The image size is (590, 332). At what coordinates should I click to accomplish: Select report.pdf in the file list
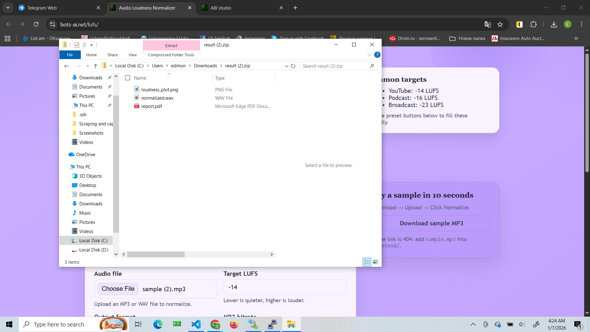click(x=151, y=106)
